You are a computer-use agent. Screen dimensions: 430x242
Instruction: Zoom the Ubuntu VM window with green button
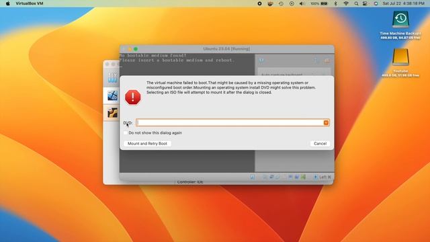coord(136,49)
